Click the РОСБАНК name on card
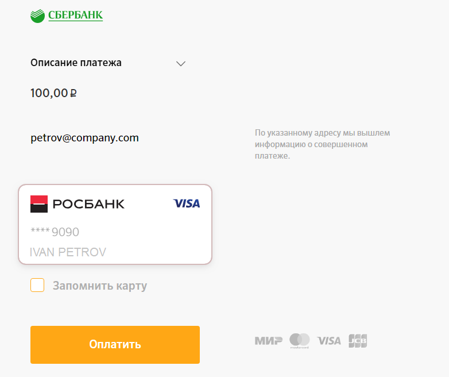Image resolution: width=449 pixels, height=377 pixels. pyautogui.click(x=88, y=204)
